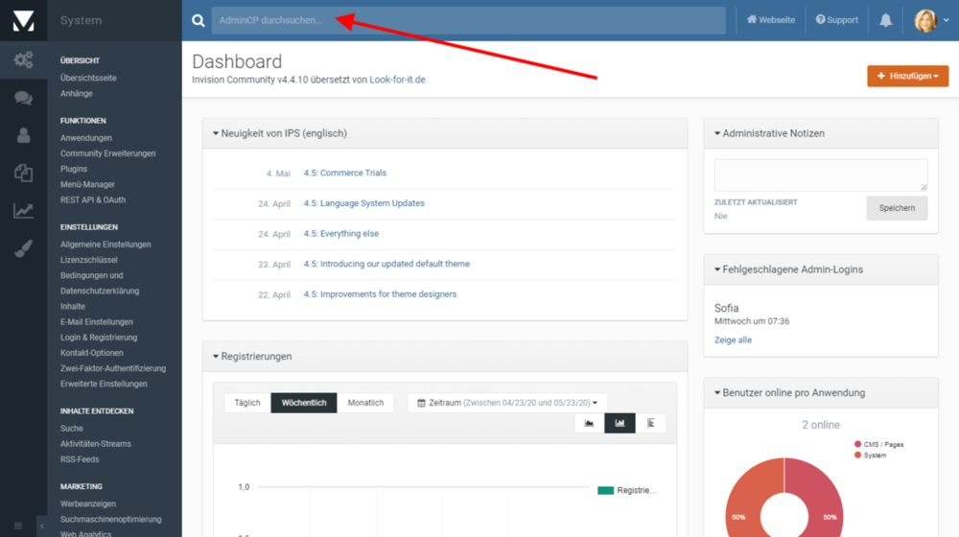Open the Community speech bubbles section

tap(23, 98)
